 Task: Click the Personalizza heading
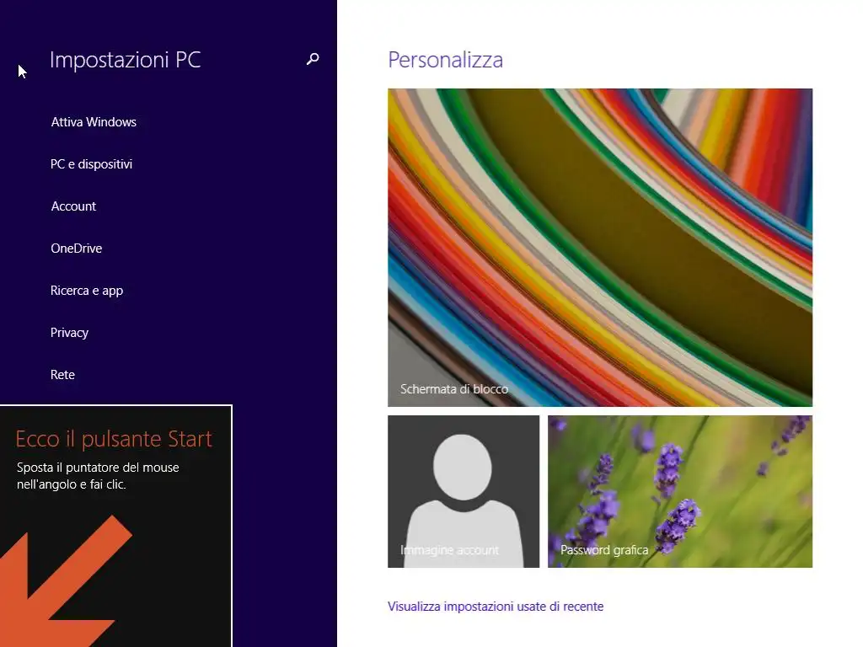pyautogui.click(x=445, y=60)
